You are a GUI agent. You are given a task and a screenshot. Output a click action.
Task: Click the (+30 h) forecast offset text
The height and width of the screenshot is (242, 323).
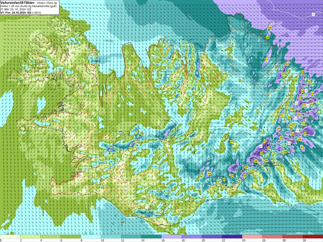coord(37,13)
